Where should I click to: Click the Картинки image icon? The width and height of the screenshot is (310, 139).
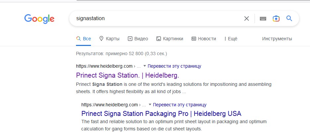click(159, 39)
